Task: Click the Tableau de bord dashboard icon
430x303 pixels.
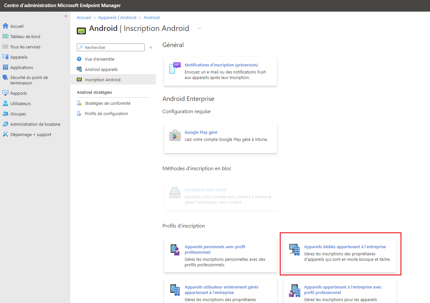Action: click(x=5, y=36)
